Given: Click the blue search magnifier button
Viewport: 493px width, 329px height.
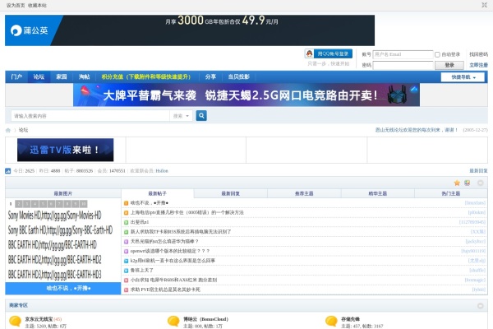Looking at the screenshot, I should click(201, 116).
